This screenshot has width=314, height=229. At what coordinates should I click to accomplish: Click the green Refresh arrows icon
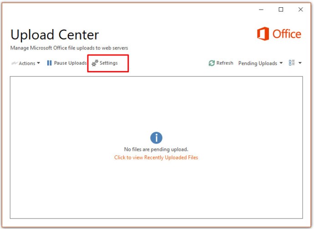[x=212, y=63]
